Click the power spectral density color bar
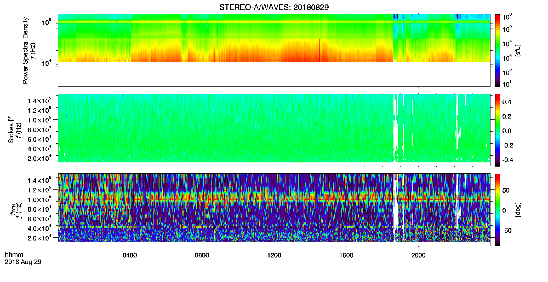 (497, 50)
